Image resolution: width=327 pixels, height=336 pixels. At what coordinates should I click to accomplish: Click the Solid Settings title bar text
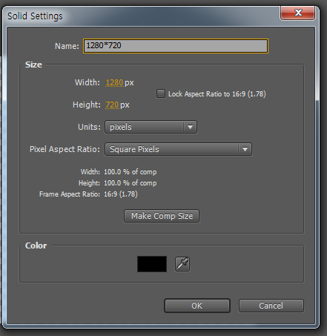pyautogui.click(x=35, y=16)
